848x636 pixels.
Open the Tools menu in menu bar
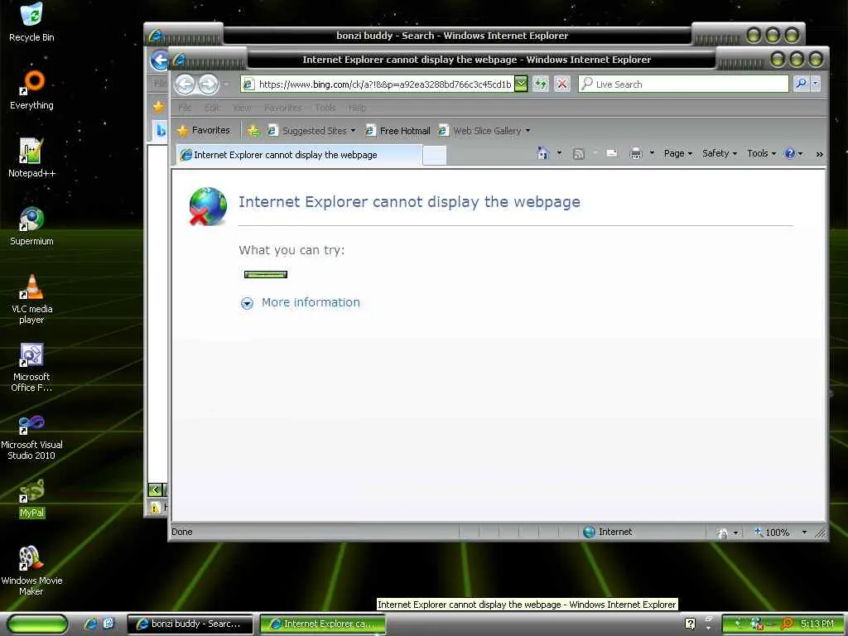[325, 108]
